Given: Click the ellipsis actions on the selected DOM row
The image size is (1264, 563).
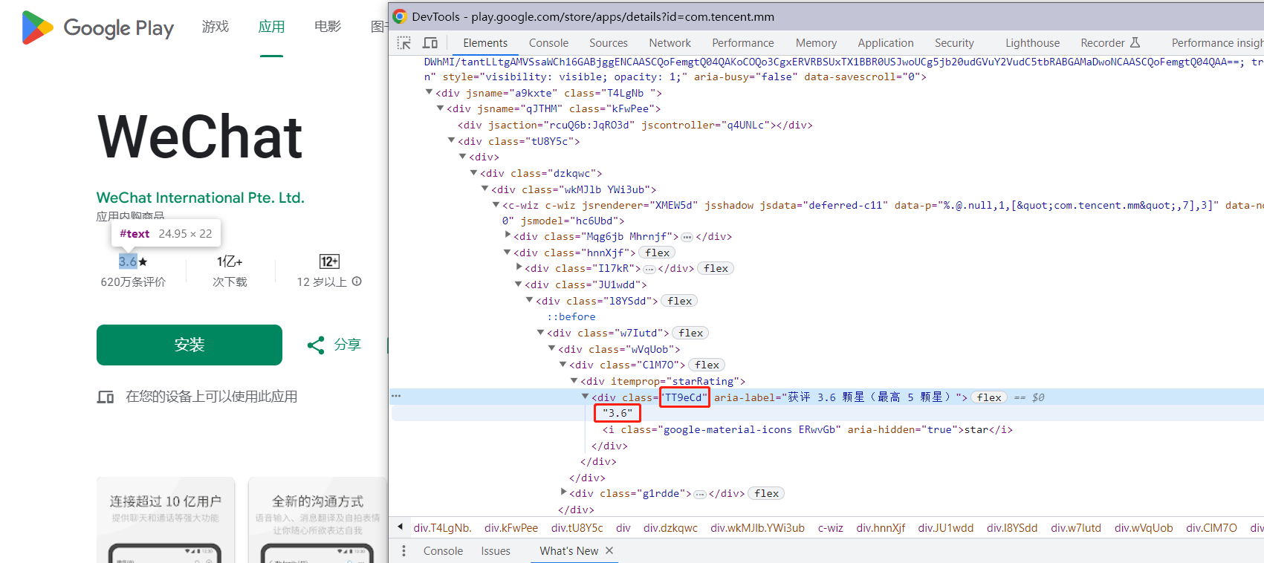Looking at the screenshot, I should (x=396, y=397).
